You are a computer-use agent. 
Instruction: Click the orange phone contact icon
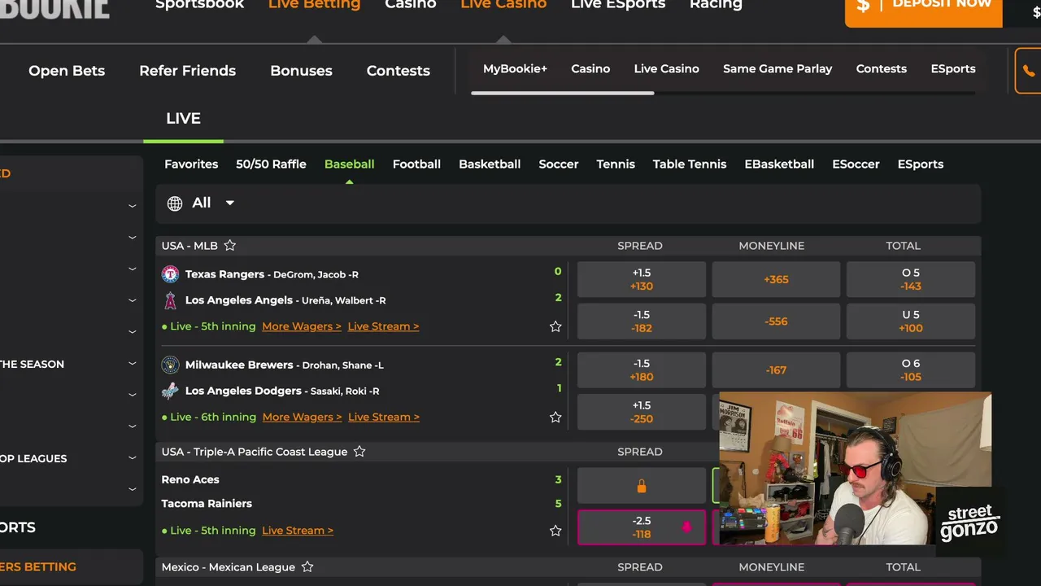(1030, 71)
